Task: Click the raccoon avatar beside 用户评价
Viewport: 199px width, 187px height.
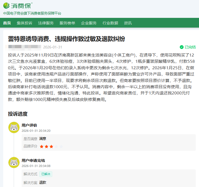Action: click(14, 127)
